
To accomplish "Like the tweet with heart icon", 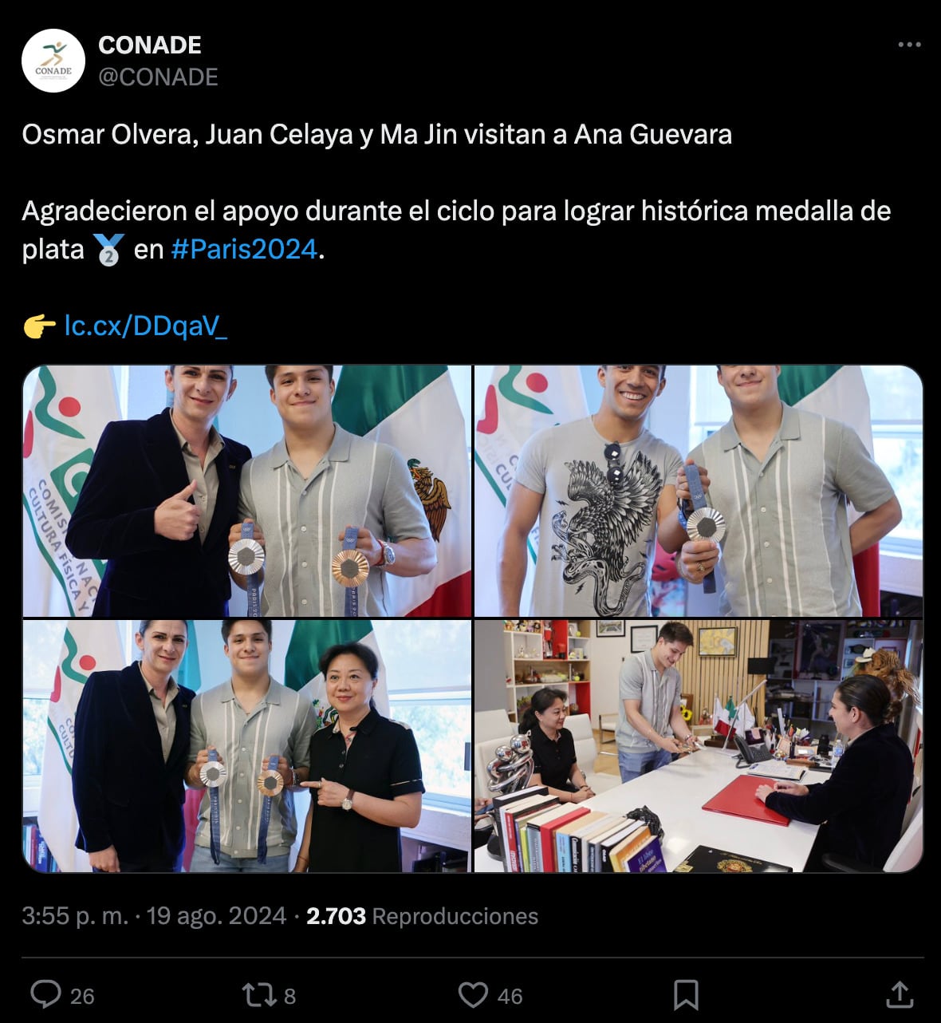I will click(x=473, y=994).
